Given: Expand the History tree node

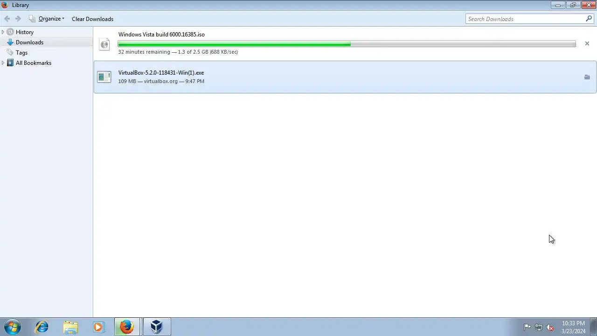Looking at the screenshot, I should click(x=3, y=32).
